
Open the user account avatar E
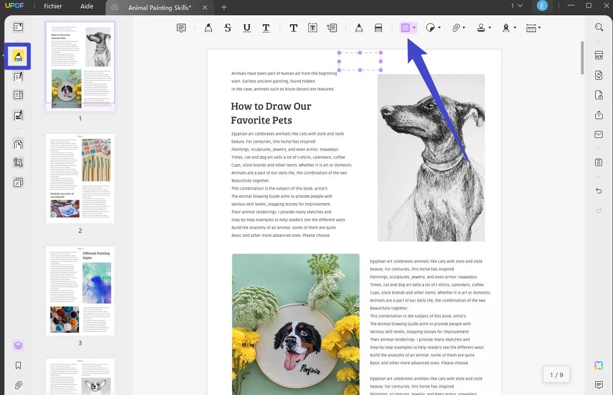point(543,6)
